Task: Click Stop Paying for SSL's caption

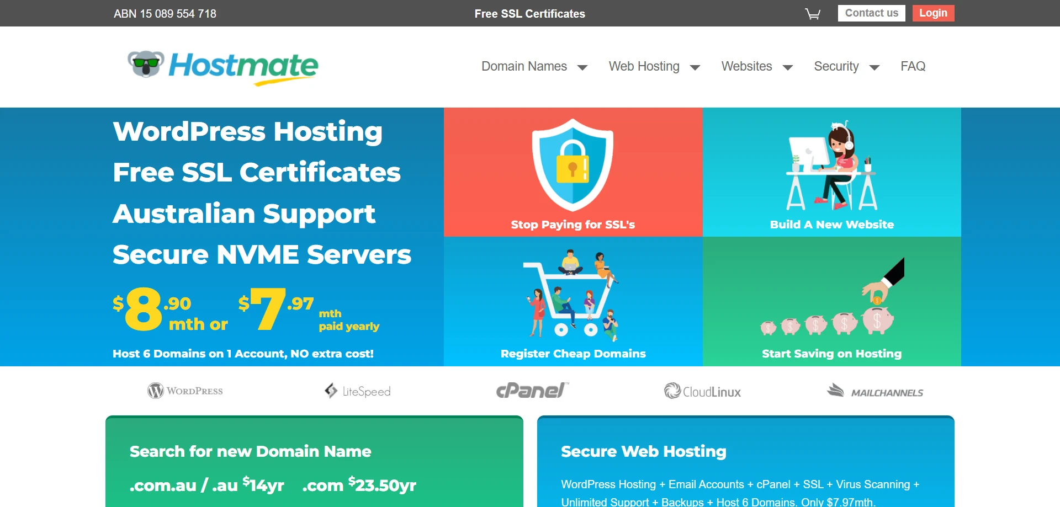Action: point(573,225)
